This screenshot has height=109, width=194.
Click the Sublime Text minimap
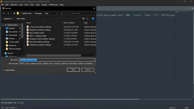[x=184, y=54]
